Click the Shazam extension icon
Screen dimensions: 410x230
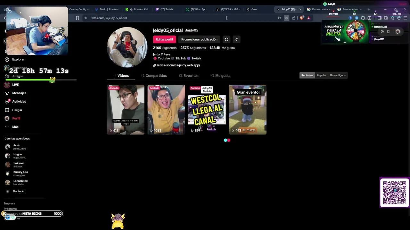coord(357,18)
